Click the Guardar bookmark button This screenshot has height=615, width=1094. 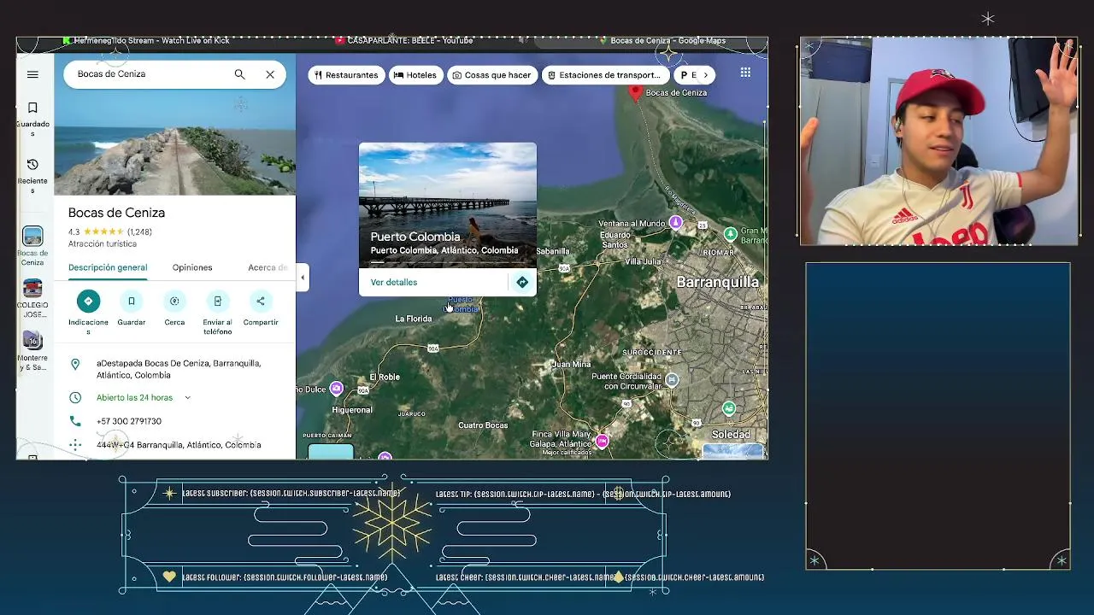pyautogui.click(x=131, y=301)
